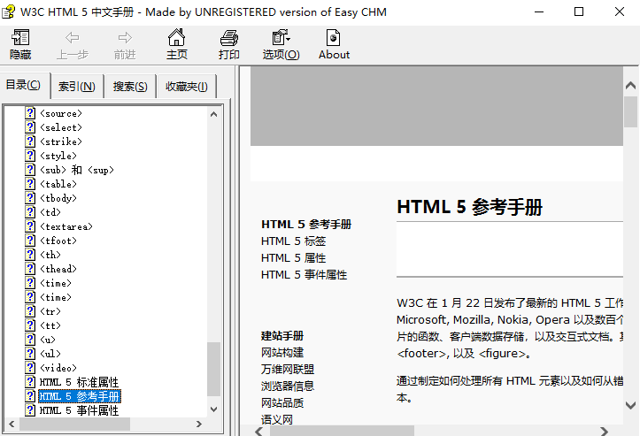Click the content pane's scroll-up arrow
Screen dimensions: 640x436
click(x=630, y=86)
